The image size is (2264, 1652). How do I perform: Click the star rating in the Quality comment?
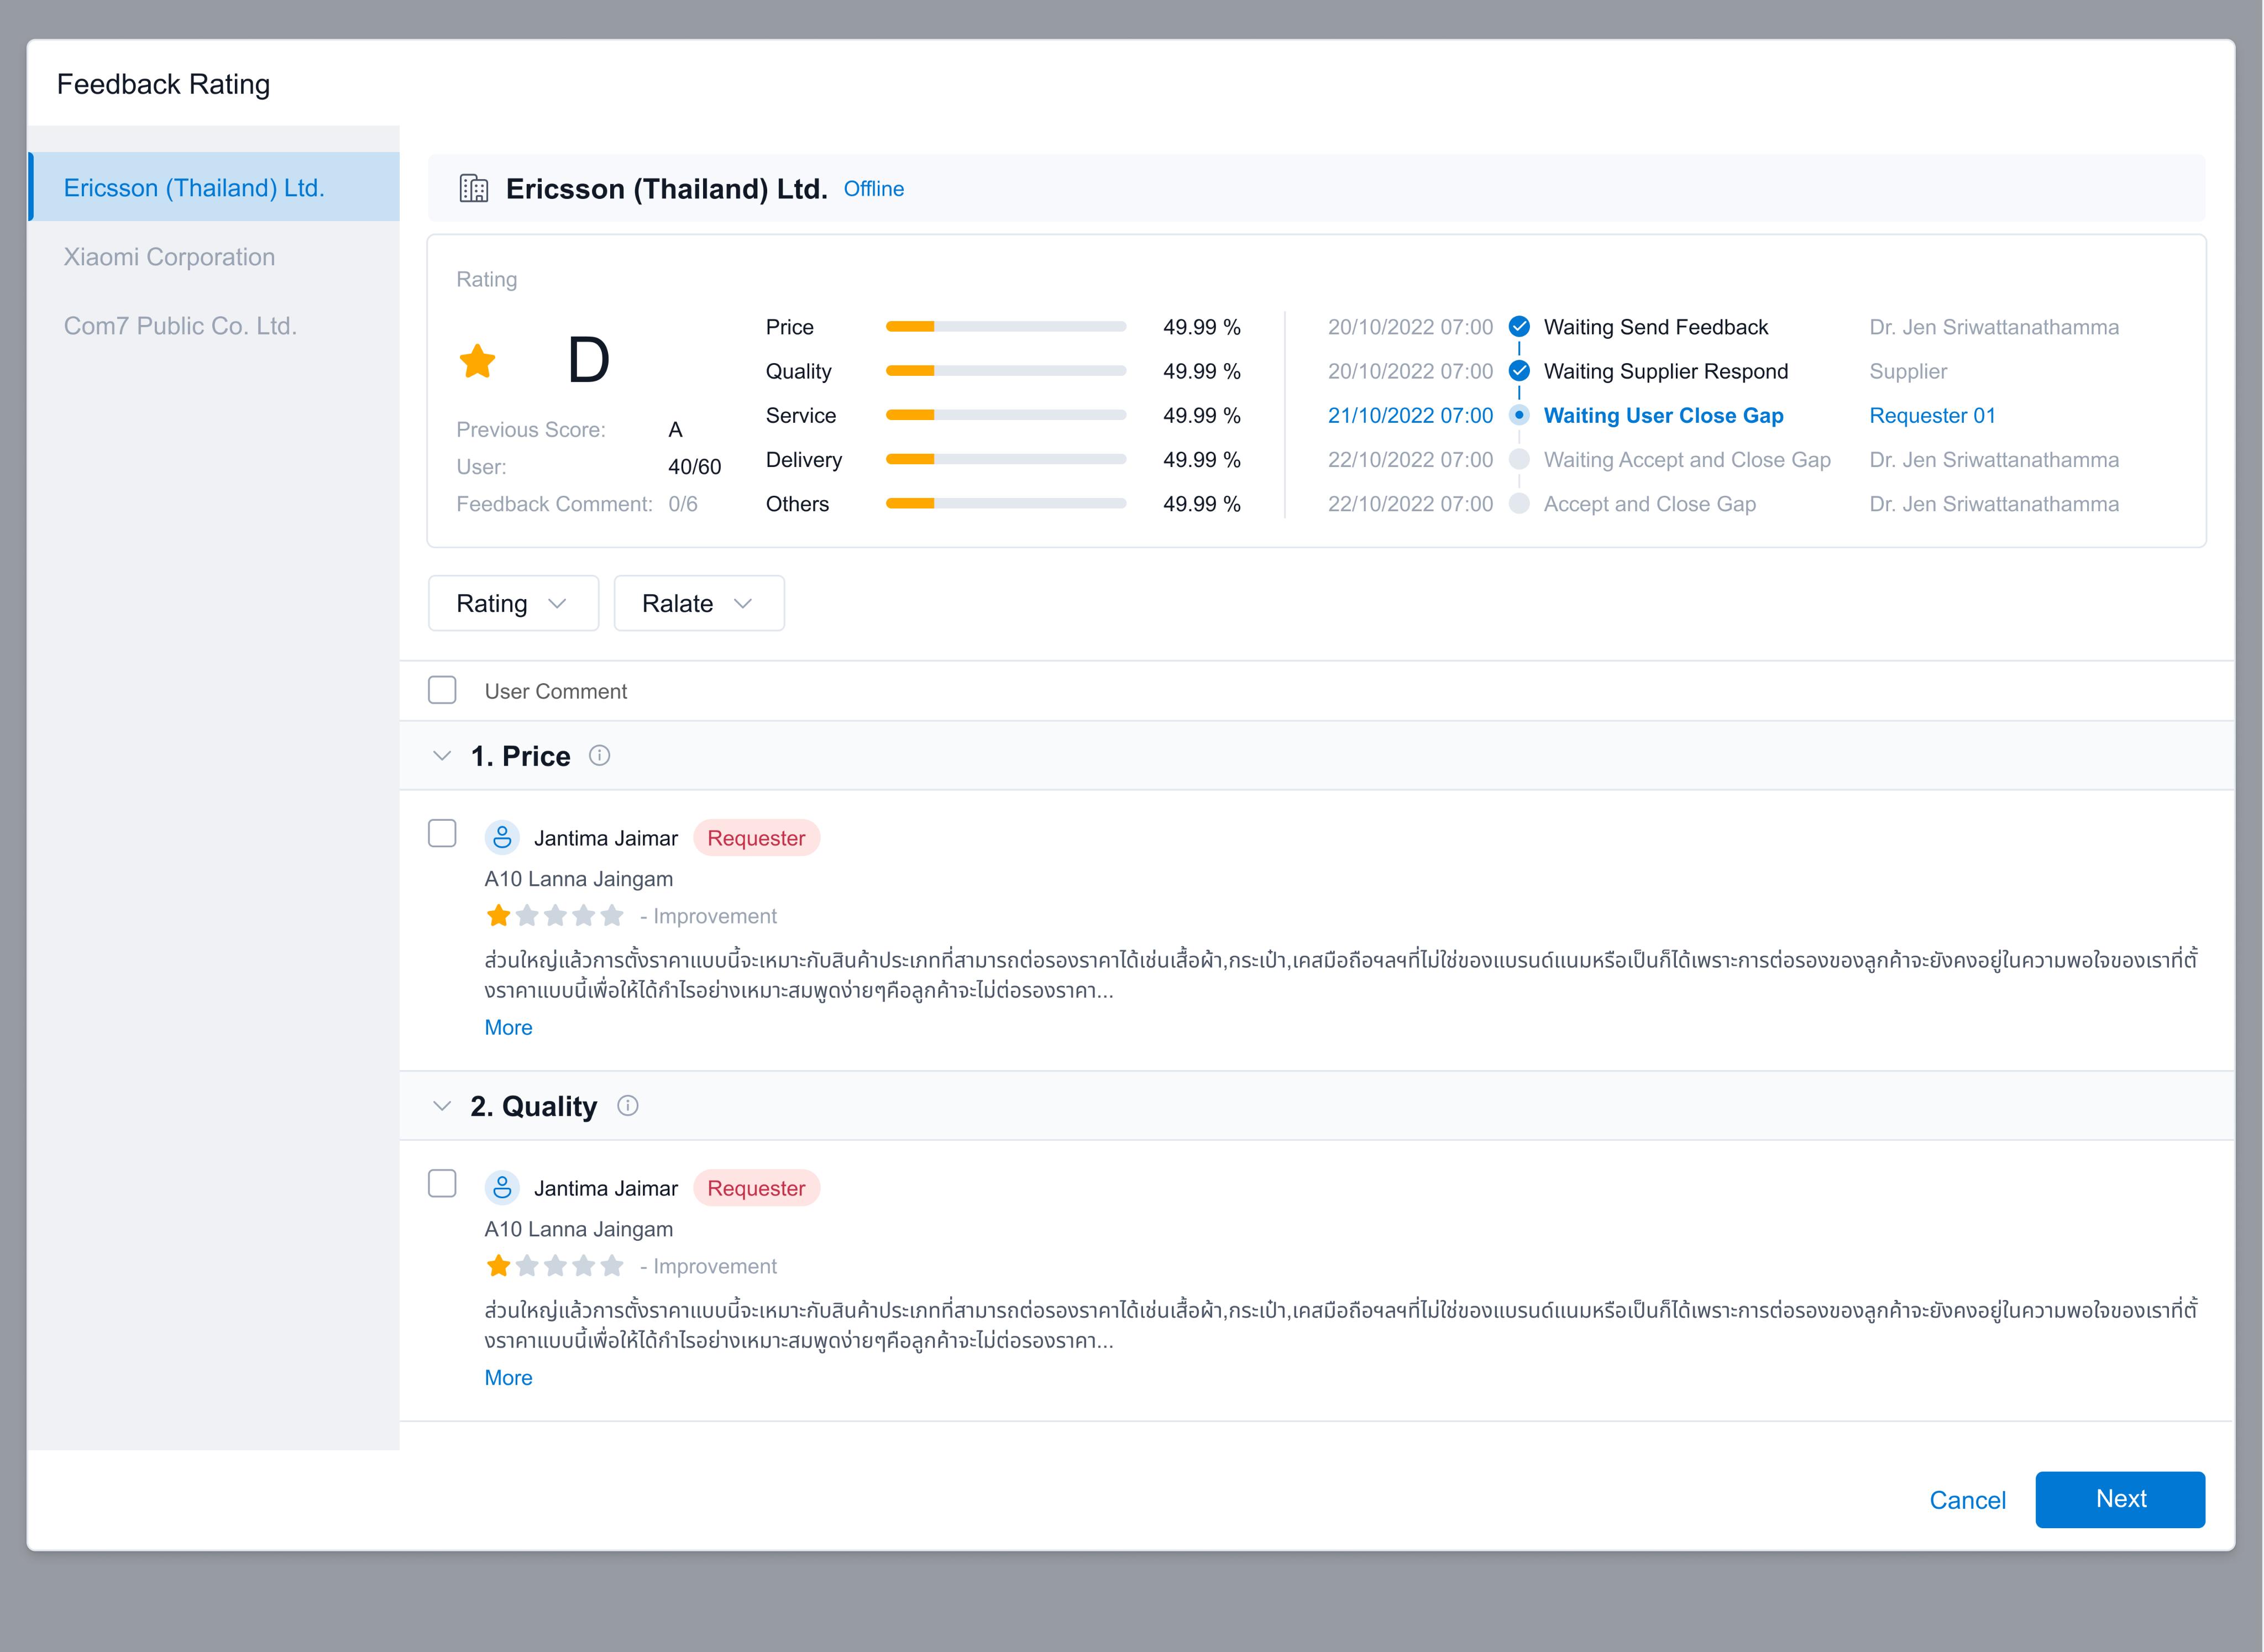point(555,1265)
